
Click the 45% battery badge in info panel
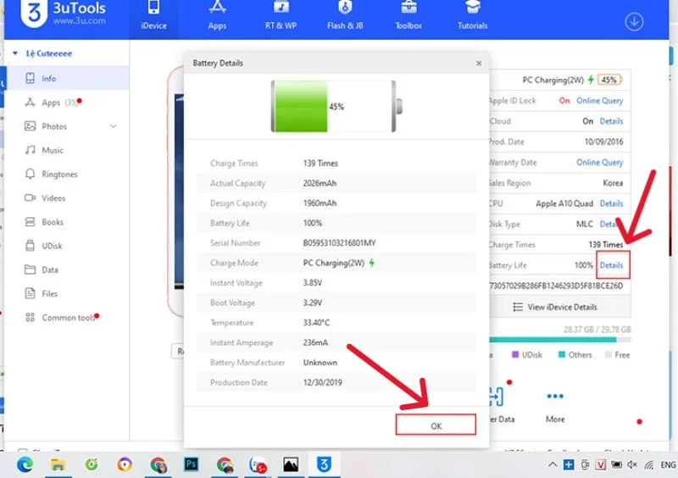609,80
